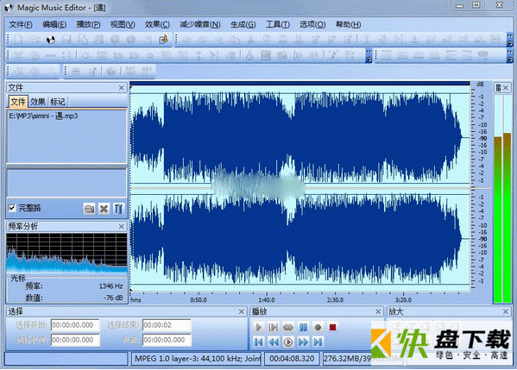Close the 选择 panel
The height and width of the screenshot is (370, 517).
(x=242, y=311)
